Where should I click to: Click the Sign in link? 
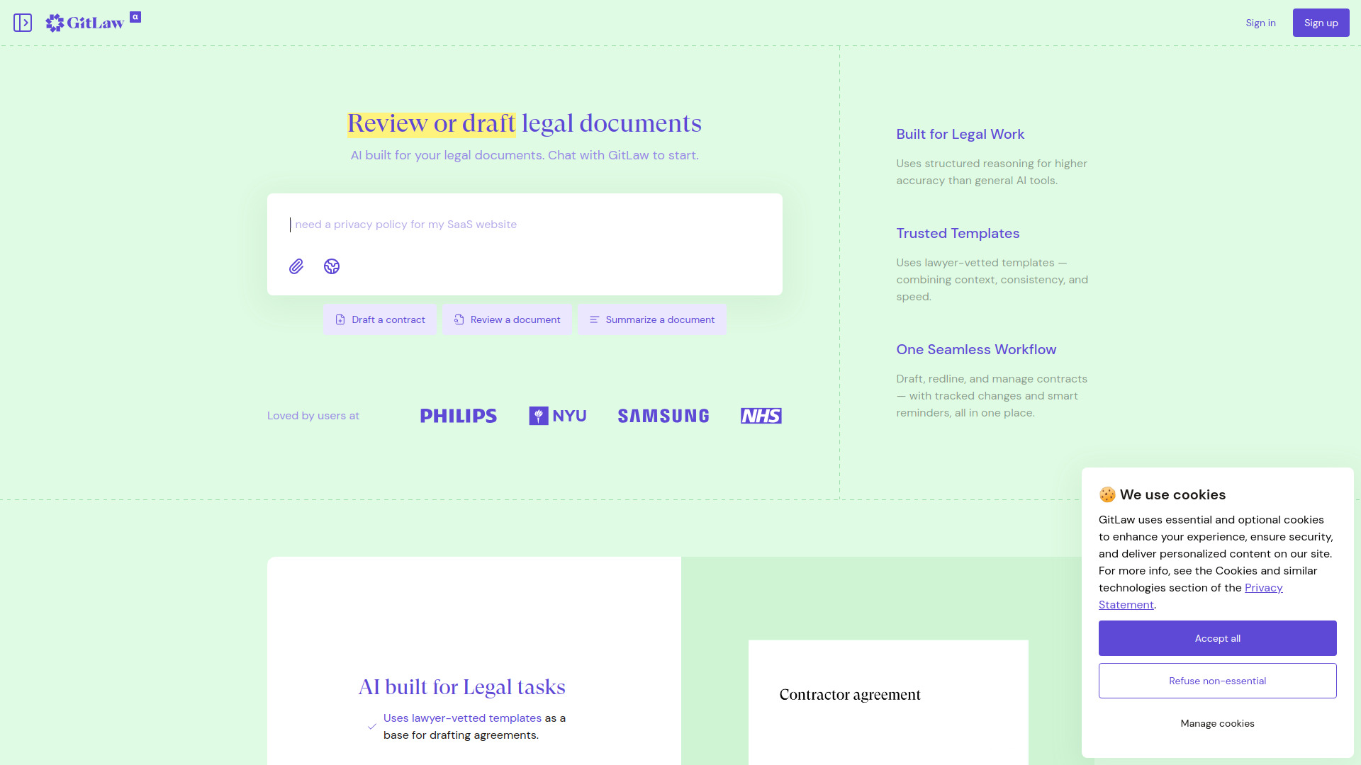[x=1260, y=23]
